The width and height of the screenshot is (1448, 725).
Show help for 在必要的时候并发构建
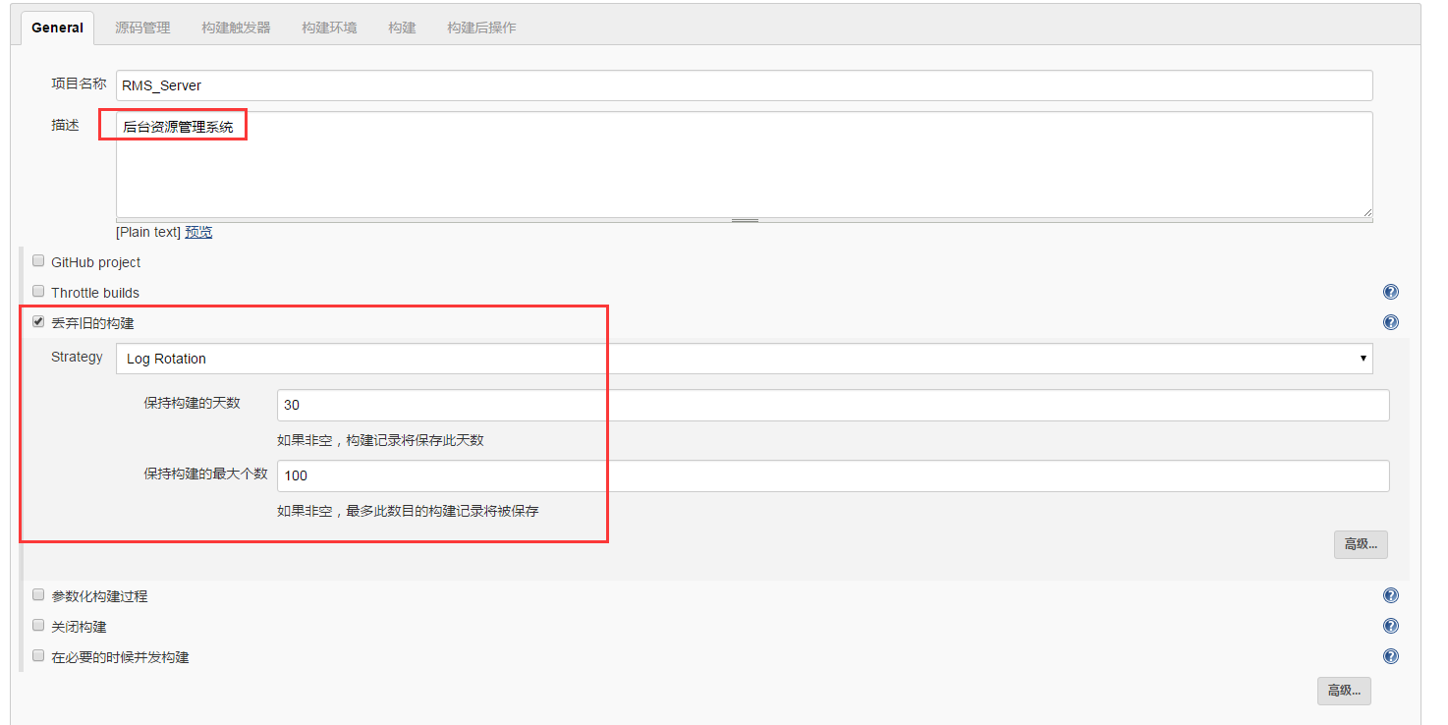(1390, 656)
